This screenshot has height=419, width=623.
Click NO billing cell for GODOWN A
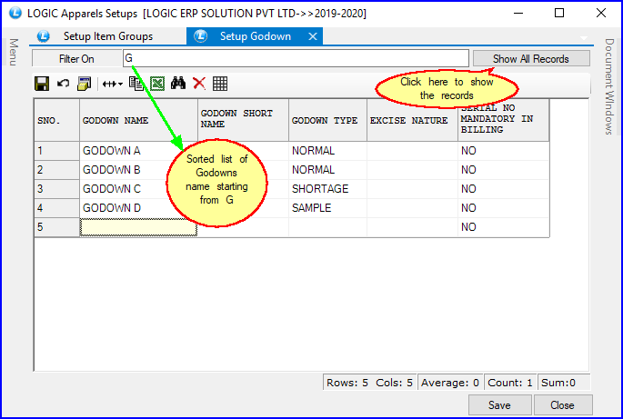click(x=504, y=151)
